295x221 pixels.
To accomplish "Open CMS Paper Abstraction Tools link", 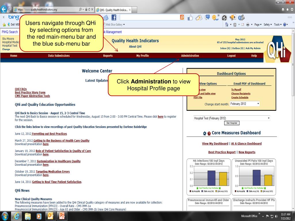I will click(32, 96).
